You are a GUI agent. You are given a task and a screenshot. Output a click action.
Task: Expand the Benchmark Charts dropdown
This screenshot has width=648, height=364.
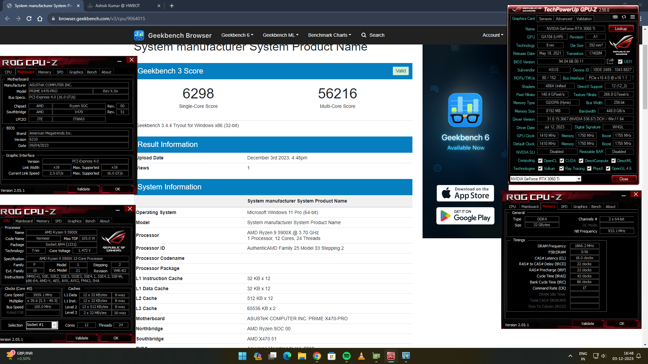click(330, 35)
